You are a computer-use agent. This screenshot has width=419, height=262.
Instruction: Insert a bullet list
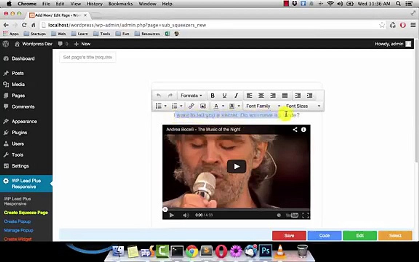159,106
